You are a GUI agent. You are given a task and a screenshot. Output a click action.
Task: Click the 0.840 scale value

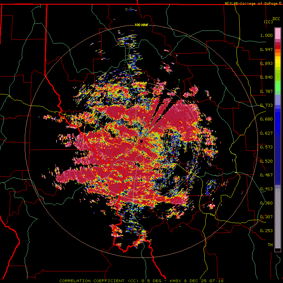coord(266,77)
